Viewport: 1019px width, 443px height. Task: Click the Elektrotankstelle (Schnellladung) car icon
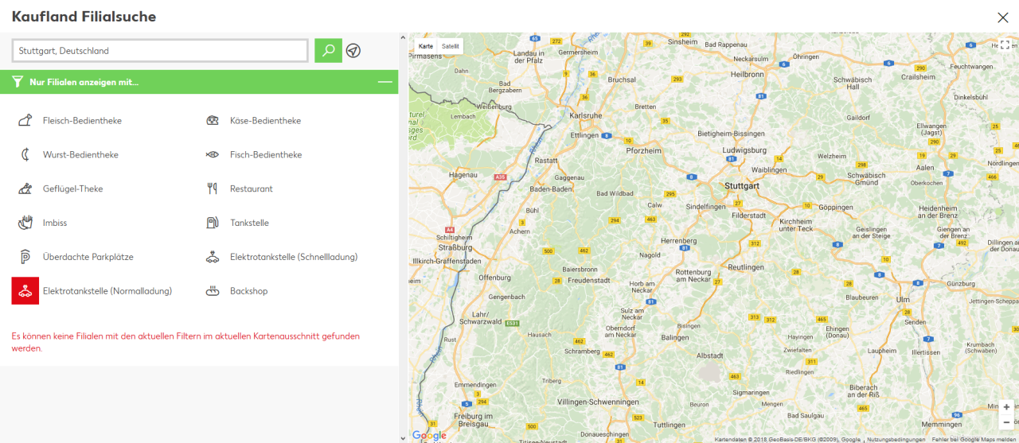(213, 257)
